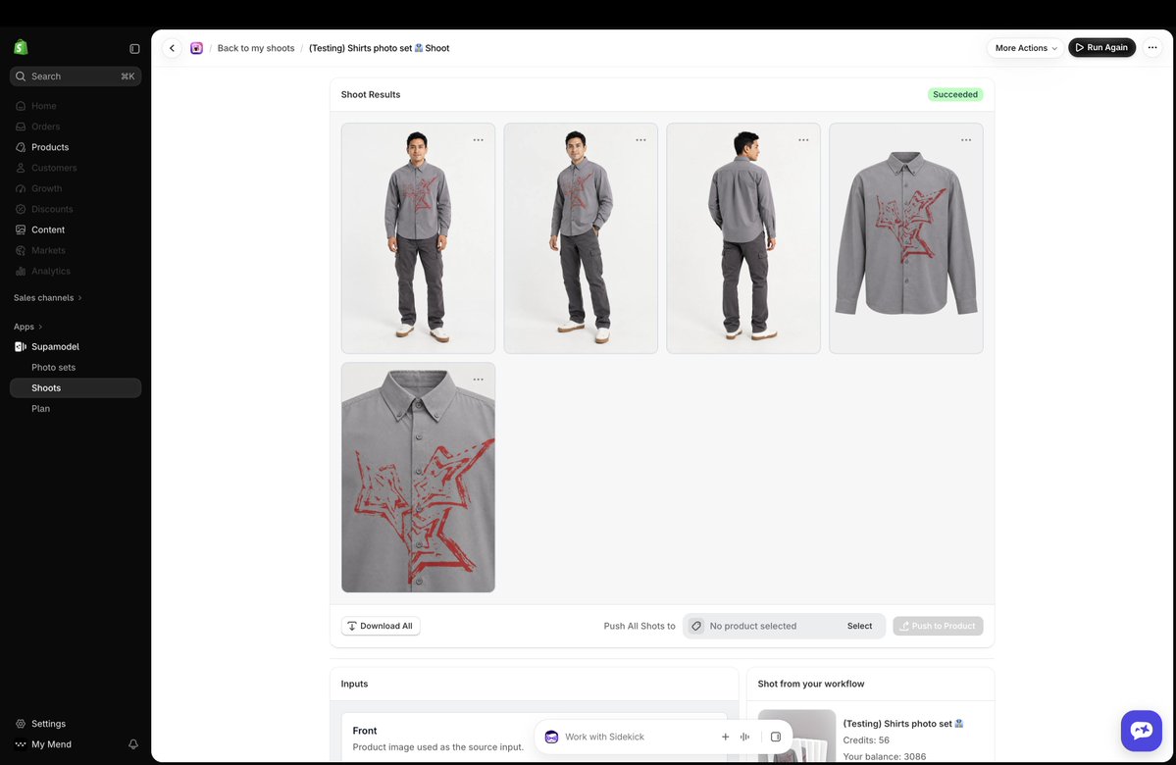Click the notification bell icon
The image size is (1176, 765).
(133, 744)
